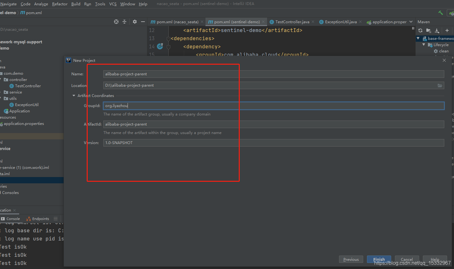
Task: Click the gutter icon on line 14
Action: (160, 46)
